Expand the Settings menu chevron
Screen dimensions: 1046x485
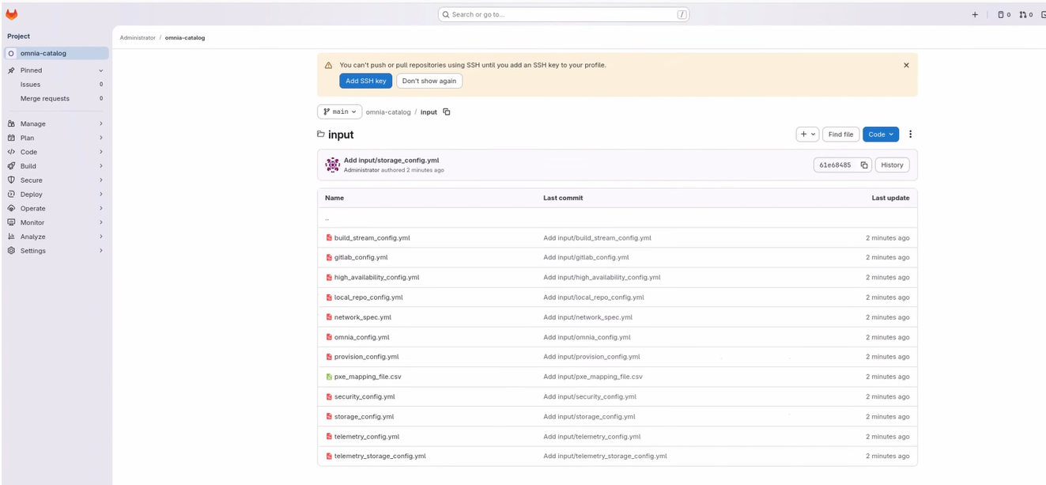tap(101, 251)
